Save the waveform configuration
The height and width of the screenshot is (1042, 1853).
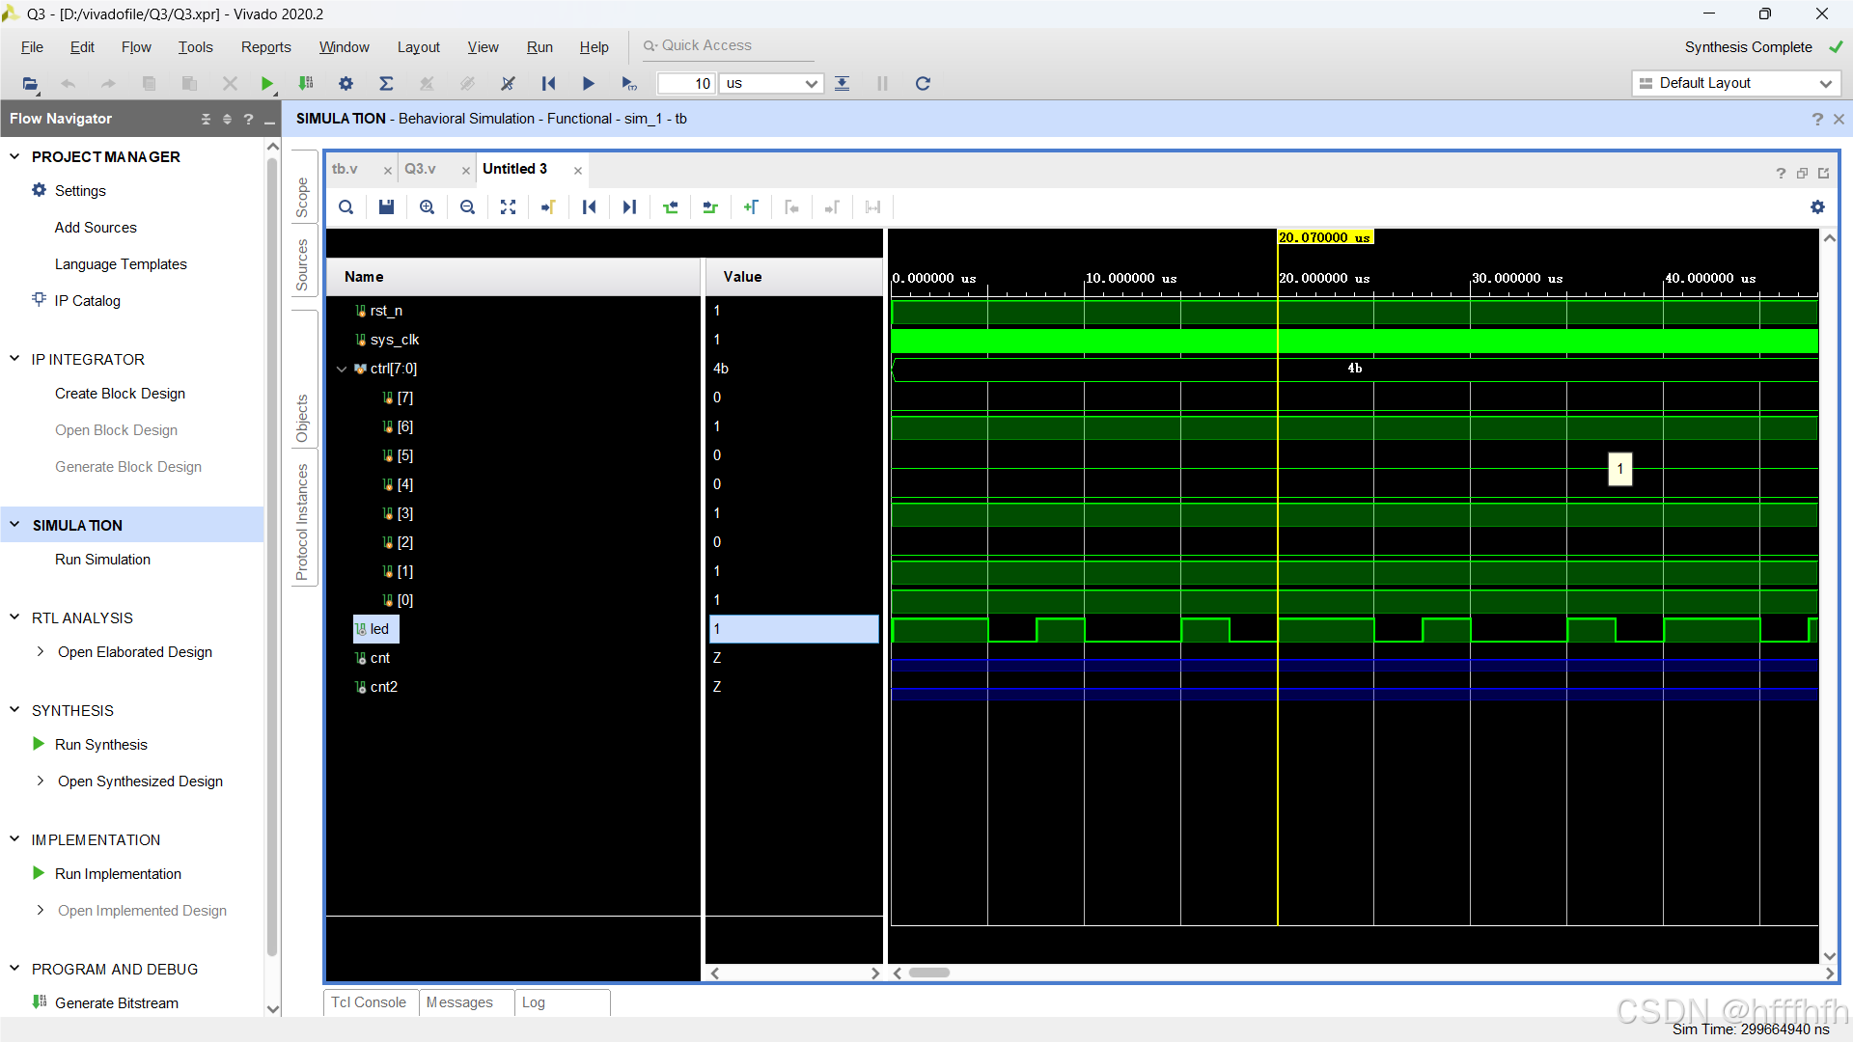(386, 207)
